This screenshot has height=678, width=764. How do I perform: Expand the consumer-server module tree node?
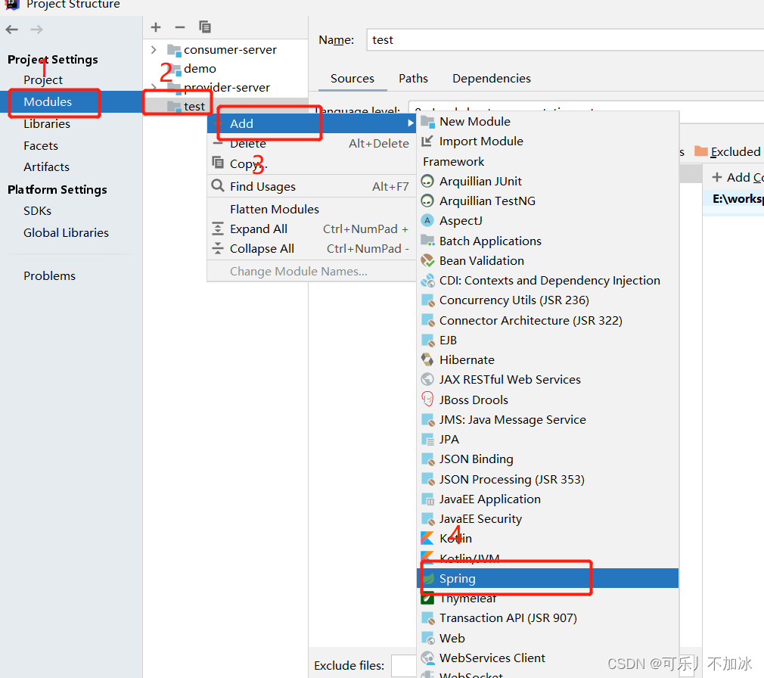click(154, 50)
